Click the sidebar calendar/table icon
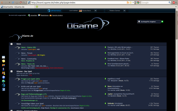This screenshot has height=111, width=178. point(4,57)
